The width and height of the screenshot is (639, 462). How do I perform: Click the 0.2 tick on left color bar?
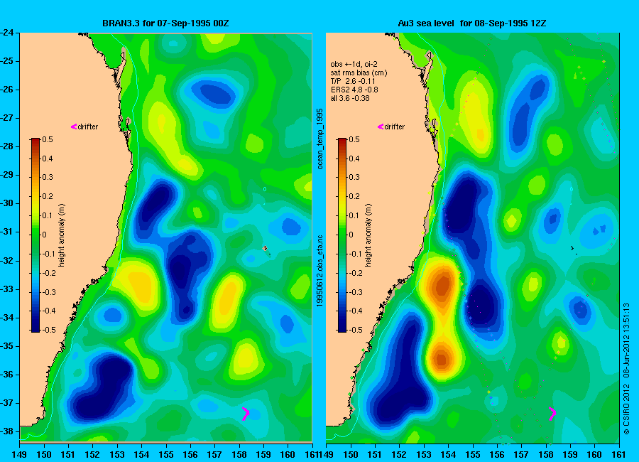point(48,196)
